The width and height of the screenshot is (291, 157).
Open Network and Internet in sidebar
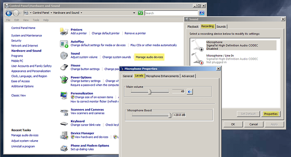pos(24,46)
